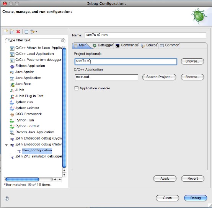The height and width of the screenshot is (208, 212).
Task: Select the Java Applet icon
Action: coord(12,72)
